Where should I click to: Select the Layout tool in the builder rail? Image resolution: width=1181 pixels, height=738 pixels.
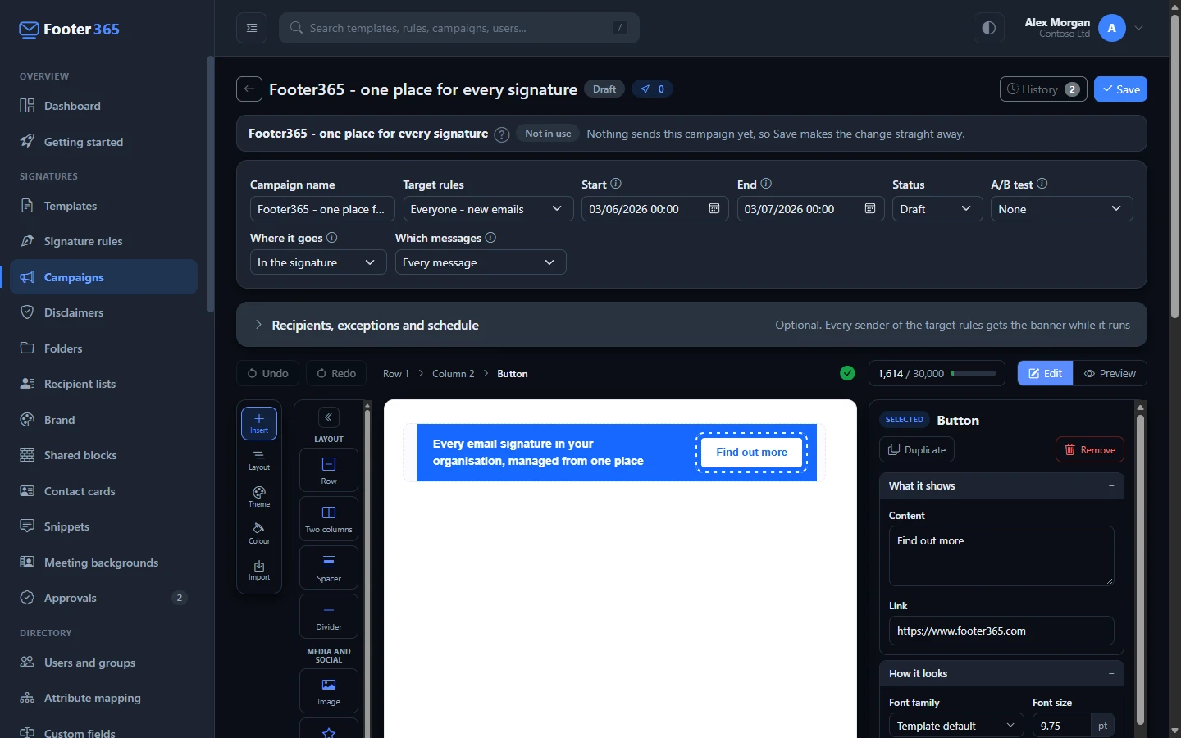259,460
